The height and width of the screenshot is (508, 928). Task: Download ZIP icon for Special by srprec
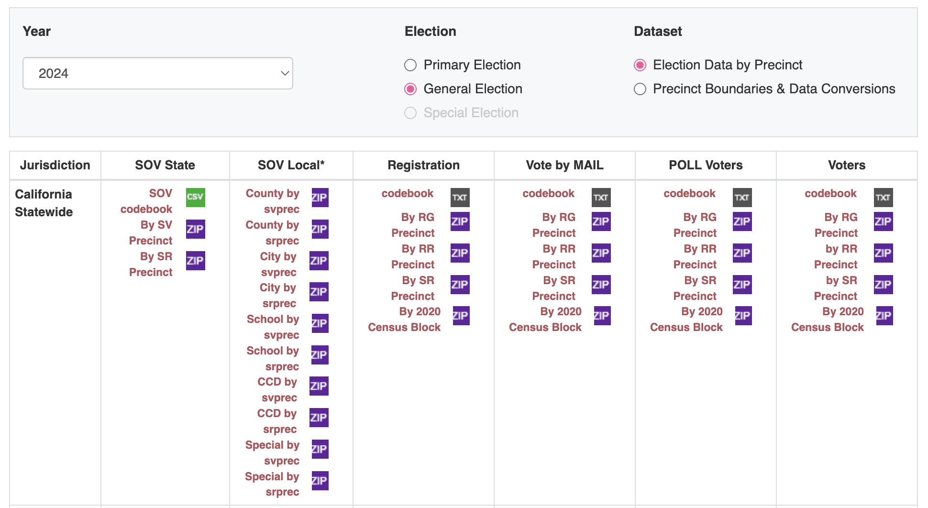[320, 481]
